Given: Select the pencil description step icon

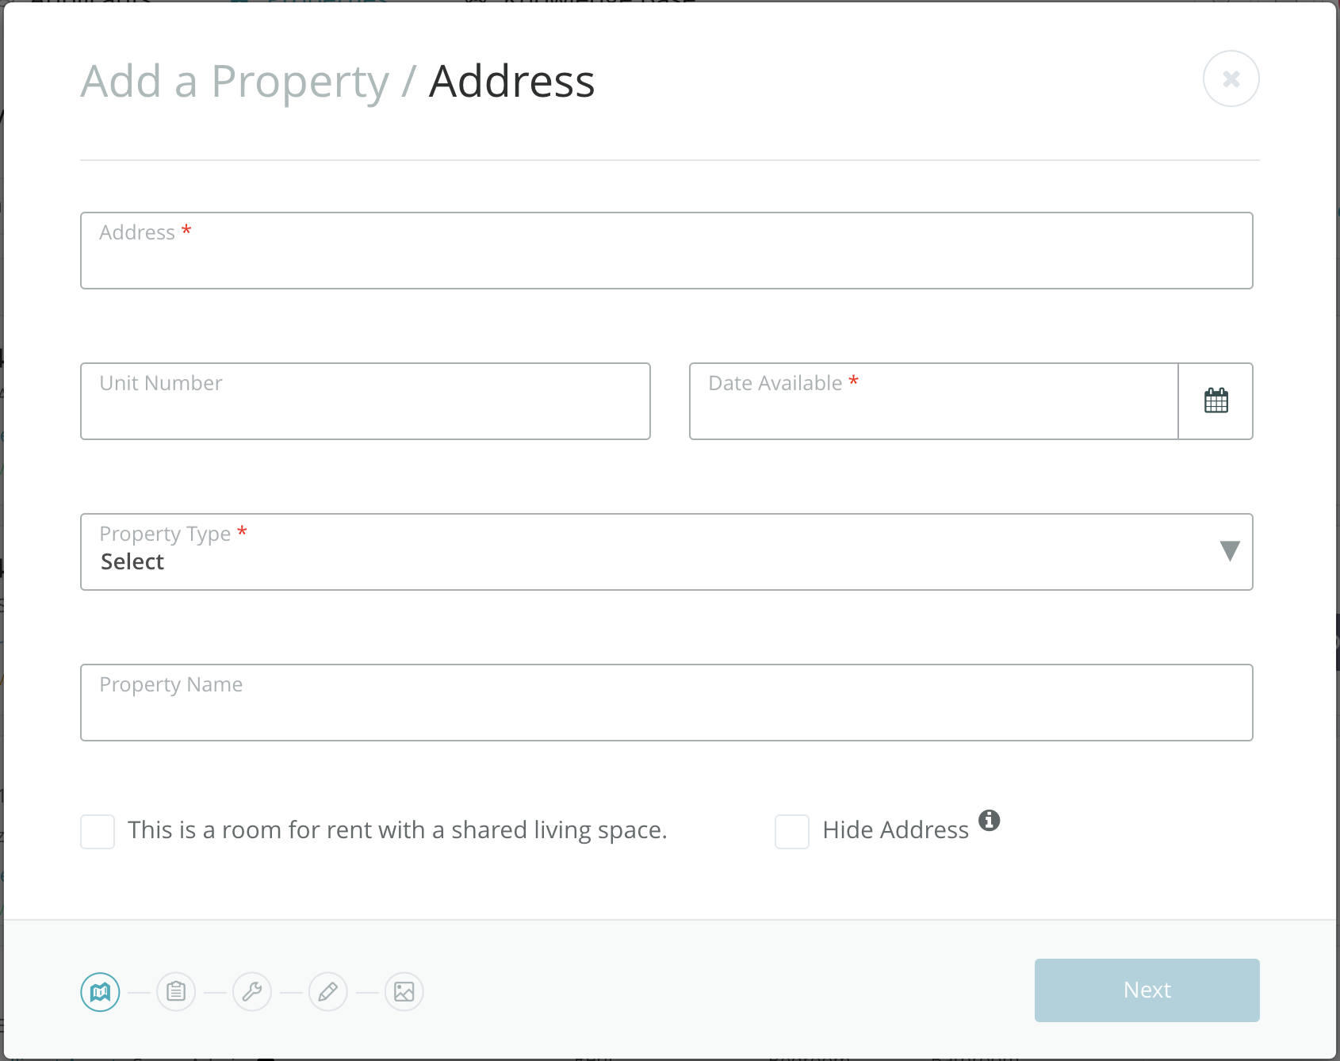Looking at the screenshot, I should (328, 991).
